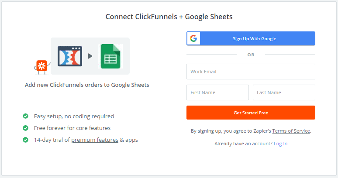This screenshot has width=338, height=178.
Task: Click the green checkmark beside Easy setup
Action: 25,116
